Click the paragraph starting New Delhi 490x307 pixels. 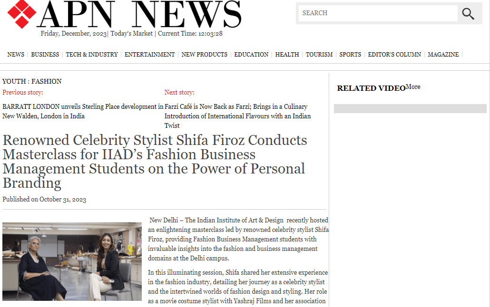coord(238,239)
